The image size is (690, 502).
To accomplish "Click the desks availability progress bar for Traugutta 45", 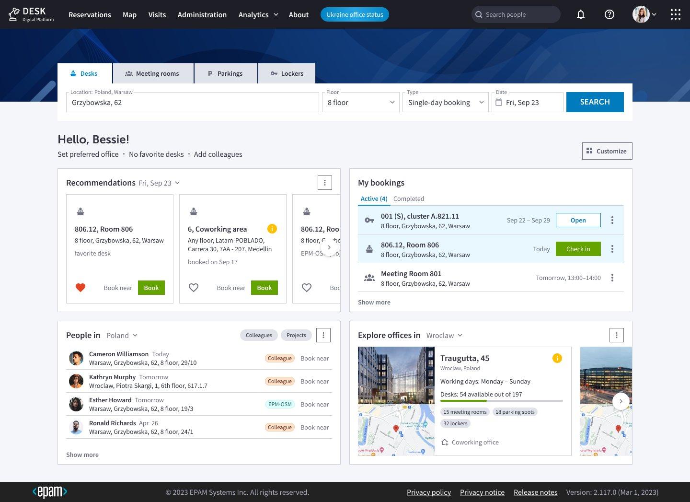I will coord(502,401).
